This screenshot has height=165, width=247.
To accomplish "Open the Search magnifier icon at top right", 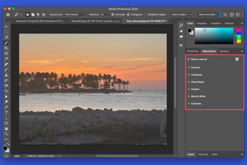I will coord(225,15).
